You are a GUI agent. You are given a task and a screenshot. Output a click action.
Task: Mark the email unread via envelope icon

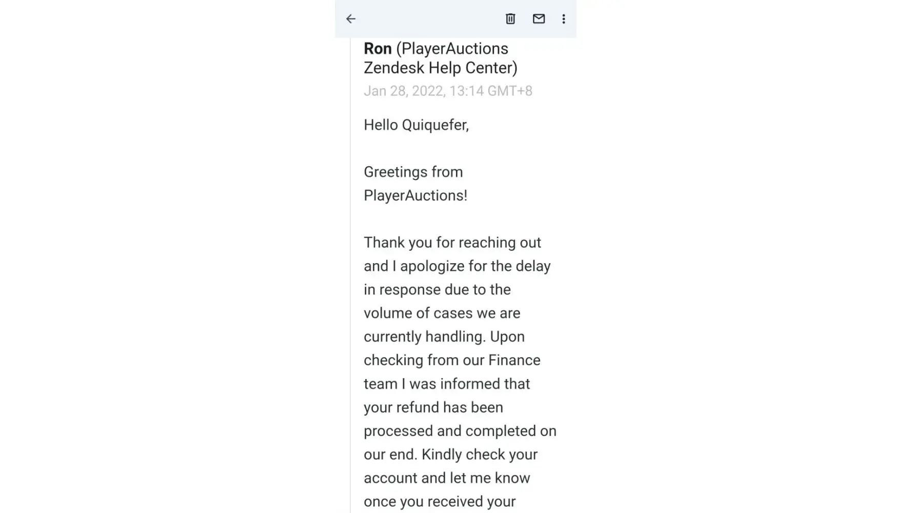(x=539, y=19)
